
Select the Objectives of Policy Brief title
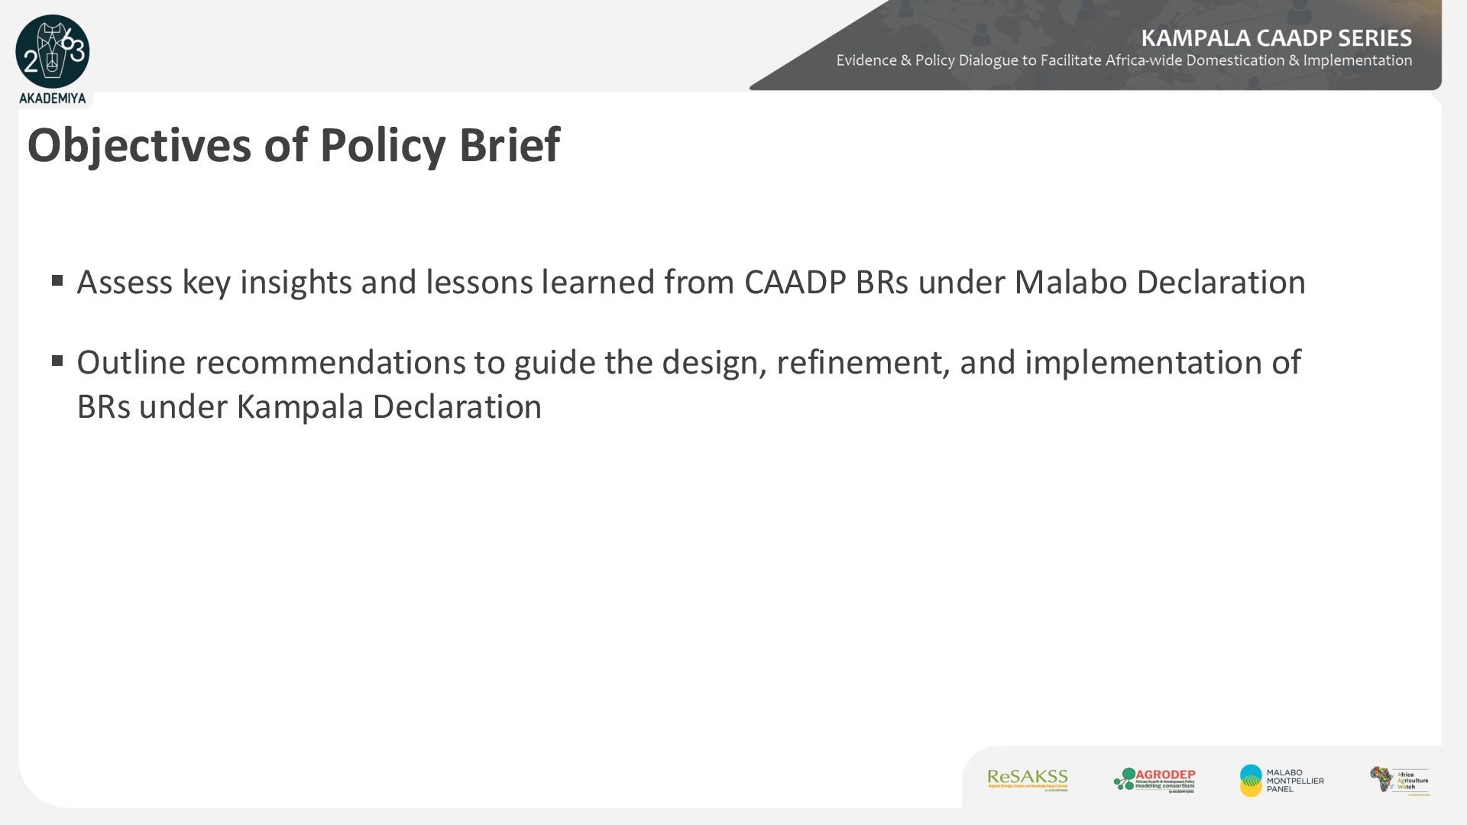coord(293,145)
